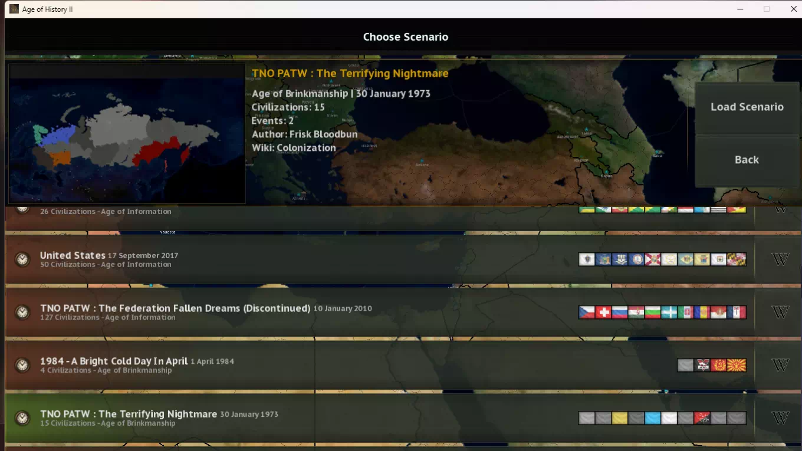Viewport: 802px width, 451px height.
Task: Click the Maryland flag in the United States row
Action: click(738, 259)
